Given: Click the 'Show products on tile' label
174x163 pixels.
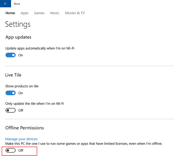Looking at the screenshot, I should click(x=22, y=86).
